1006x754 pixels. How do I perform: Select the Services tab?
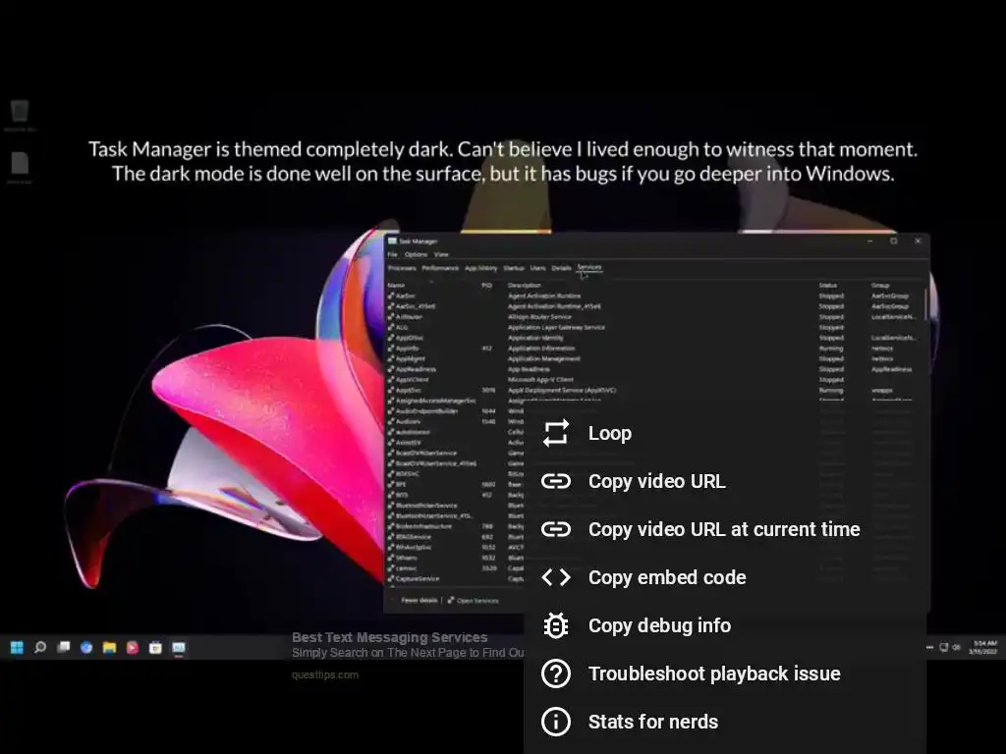589,267
